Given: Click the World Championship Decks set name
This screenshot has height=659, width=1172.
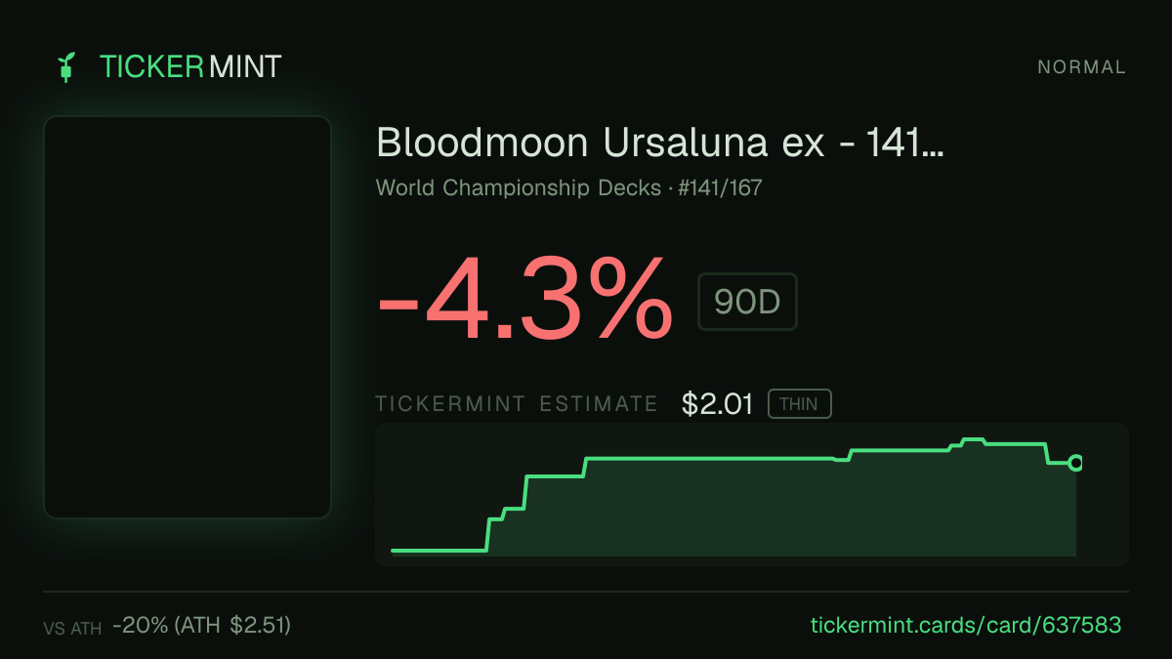Looking at the screenshot, I should click(519, 187).
